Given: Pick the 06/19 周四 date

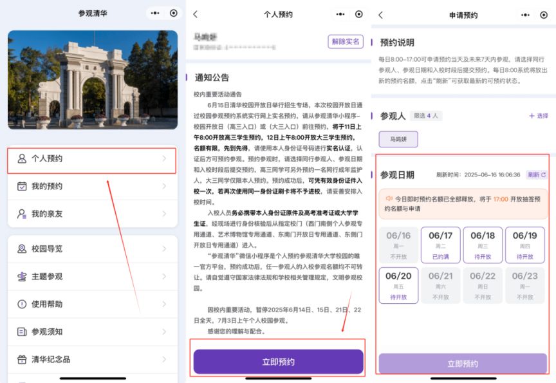Looking at the screenshot, I should (x=525, y=245).
